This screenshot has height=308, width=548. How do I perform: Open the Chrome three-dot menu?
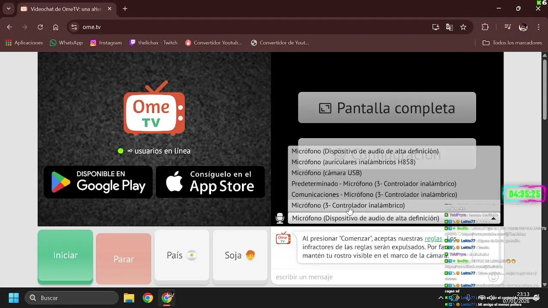click(x=539, y=27)
